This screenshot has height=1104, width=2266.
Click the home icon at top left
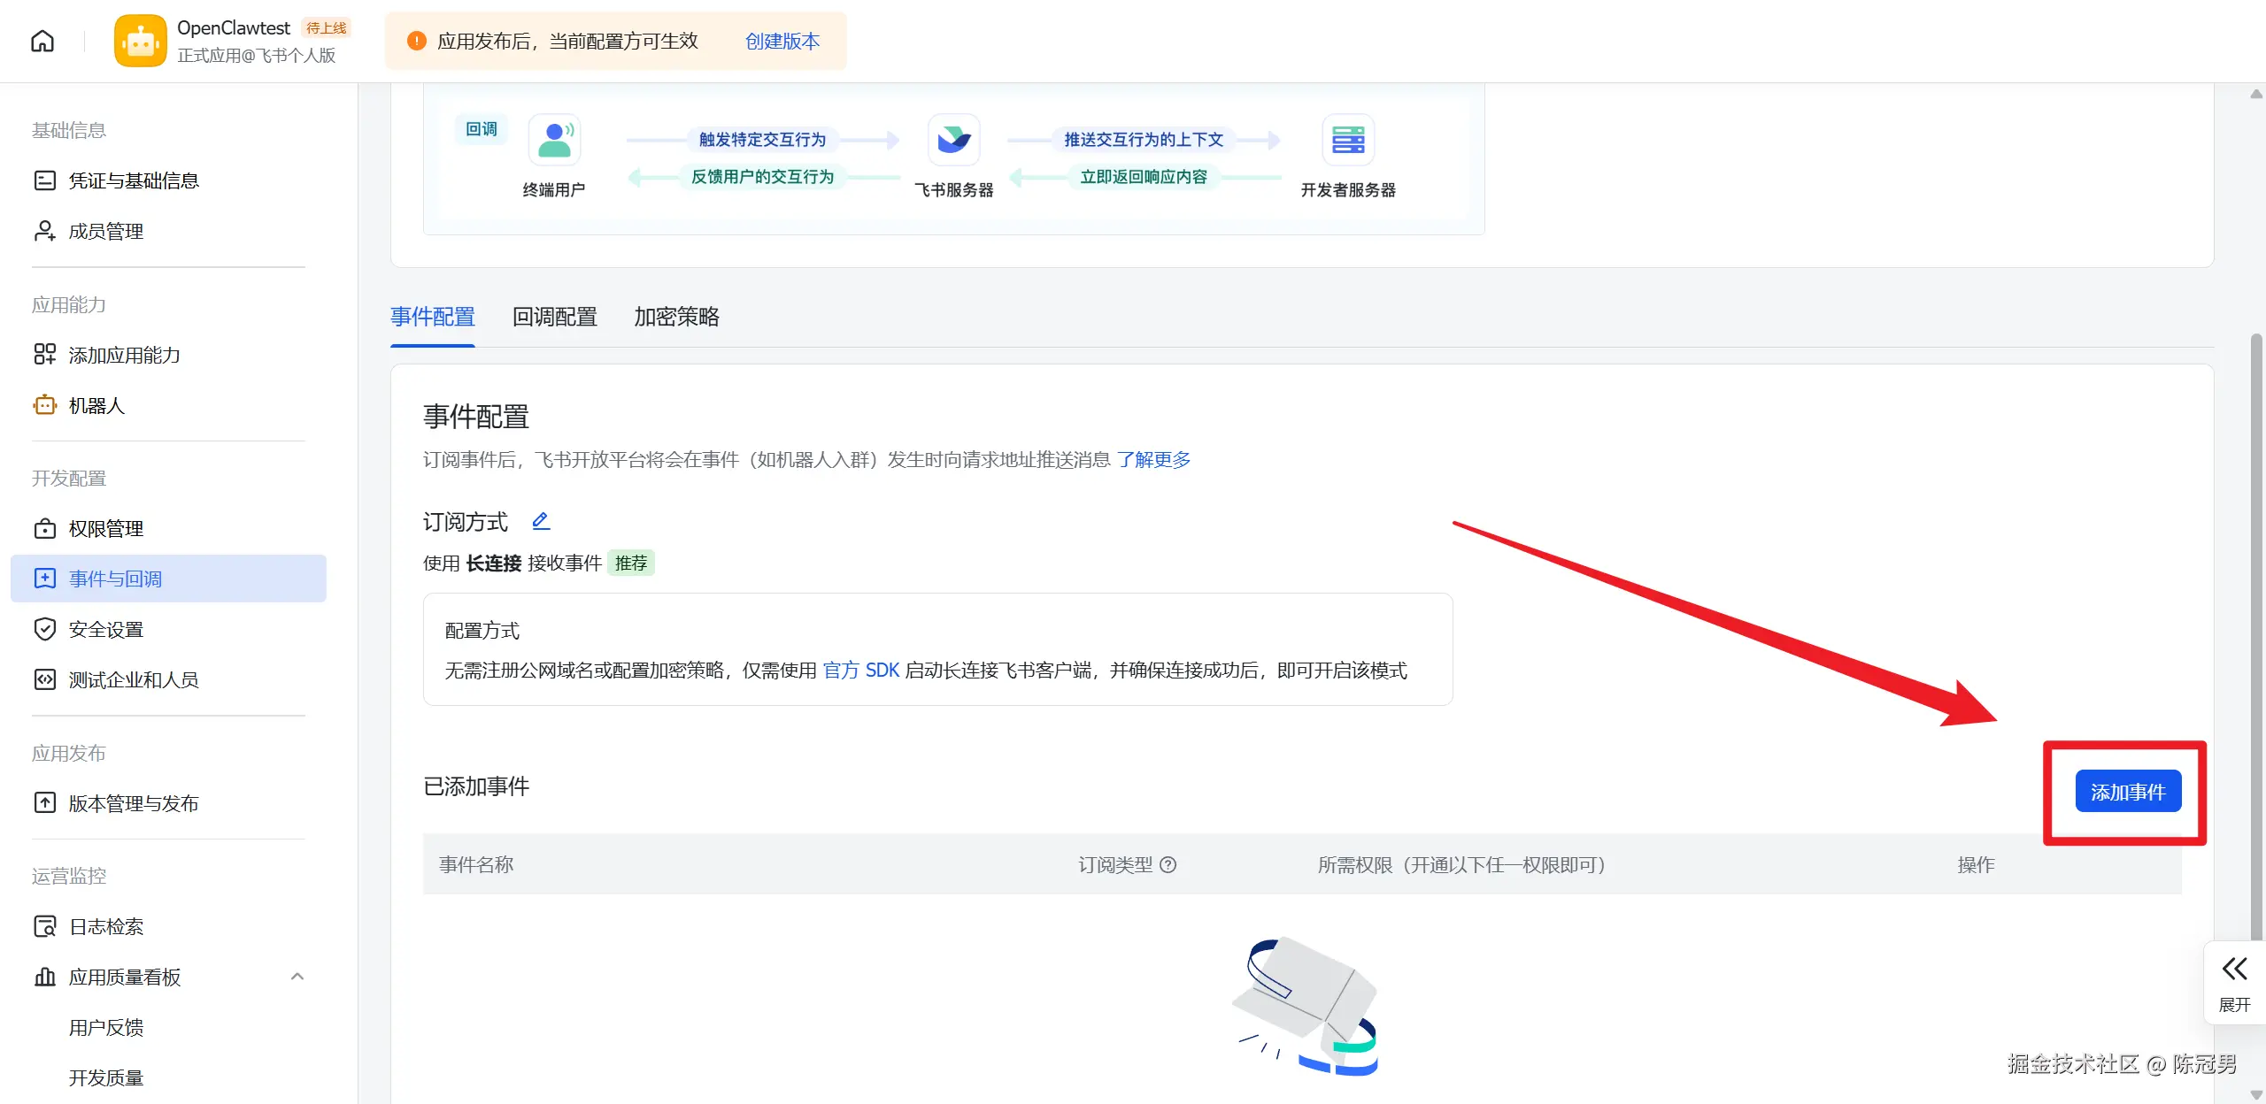tap(42, 41)
